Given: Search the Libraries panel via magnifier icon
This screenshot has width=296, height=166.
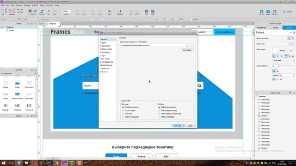Looking at the screenshot, I should click(x=35, y=70).
